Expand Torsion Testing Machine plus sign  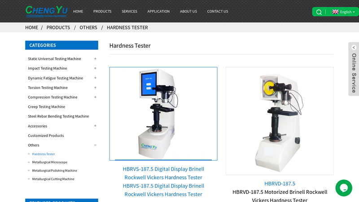(x=95, y=88)
